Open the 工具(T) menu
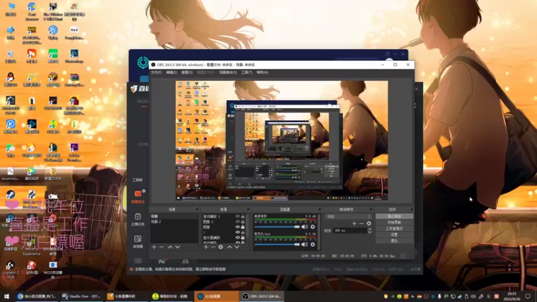This screenshot has width=537, height=302. click(246, 72)
